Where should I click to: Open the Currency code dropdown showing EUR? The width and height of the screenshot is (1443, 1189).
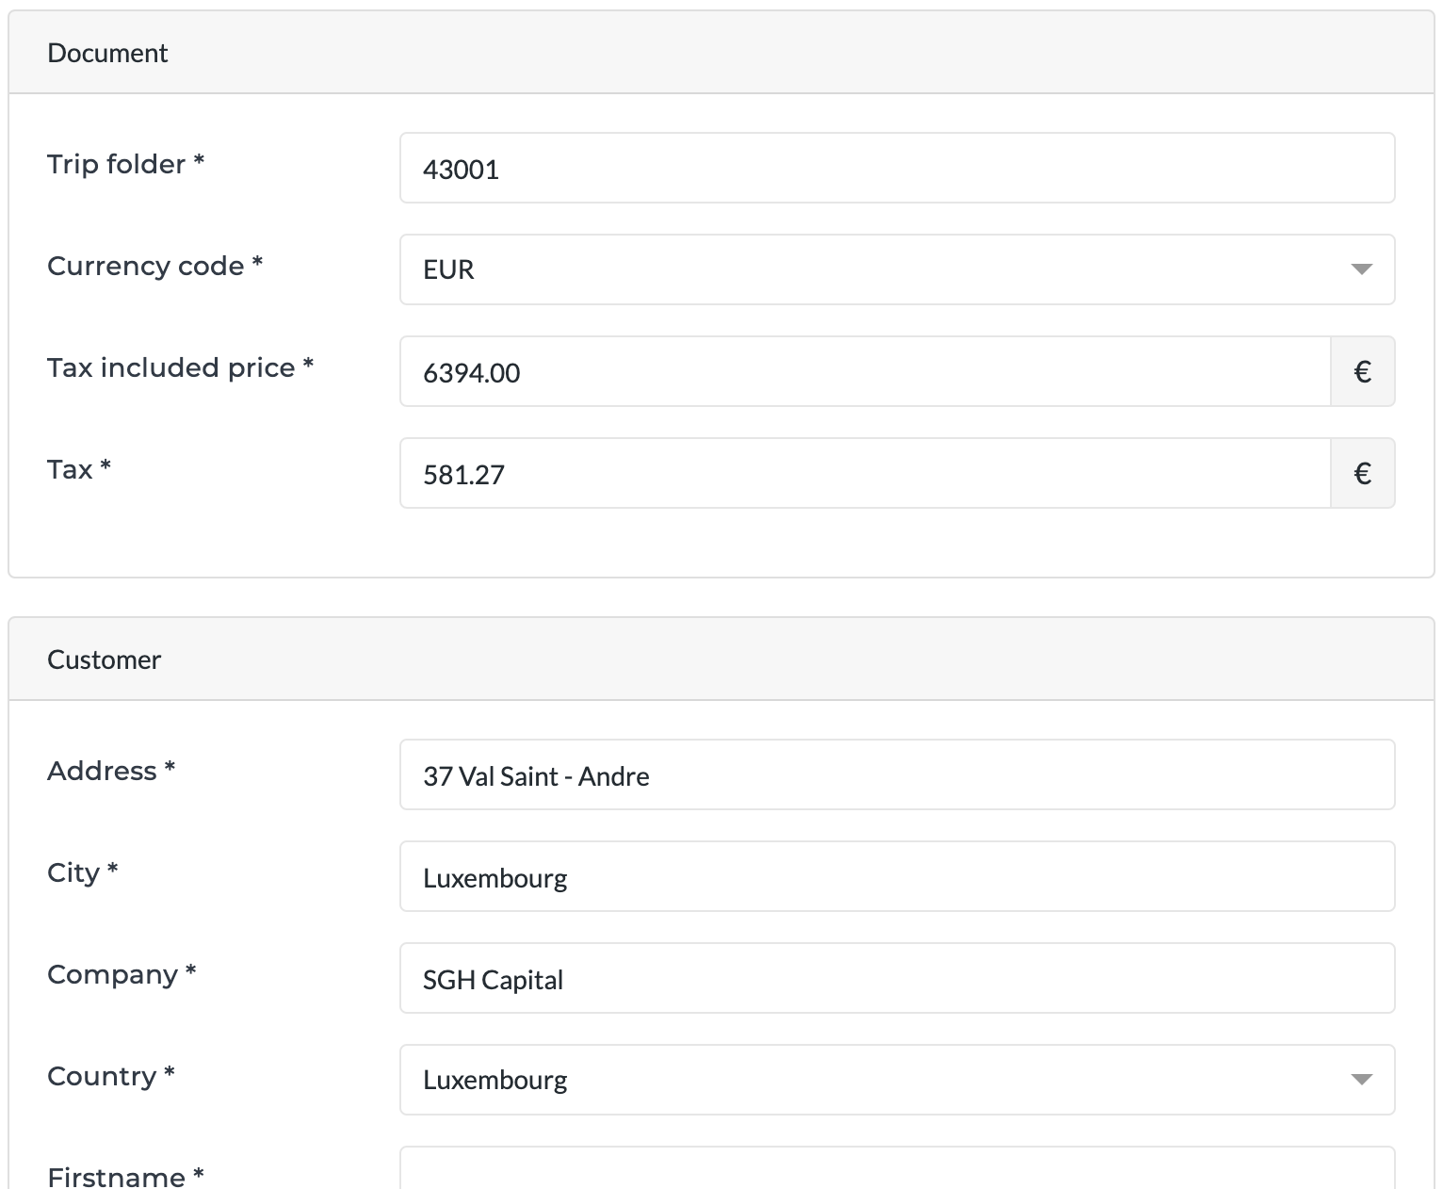coord(897,270)
